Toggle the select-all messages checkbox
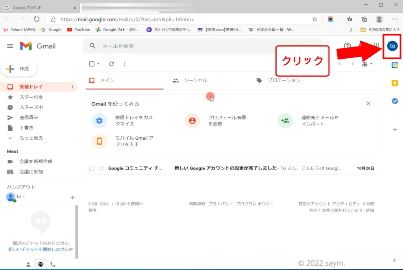The width and height of the screenshot is (403, 270). [x=92, y=64]
